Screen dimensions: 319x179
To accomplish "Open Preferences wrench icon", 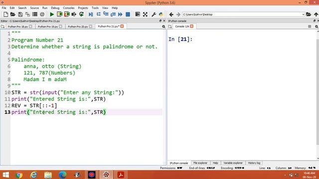I will pos(154,14).
